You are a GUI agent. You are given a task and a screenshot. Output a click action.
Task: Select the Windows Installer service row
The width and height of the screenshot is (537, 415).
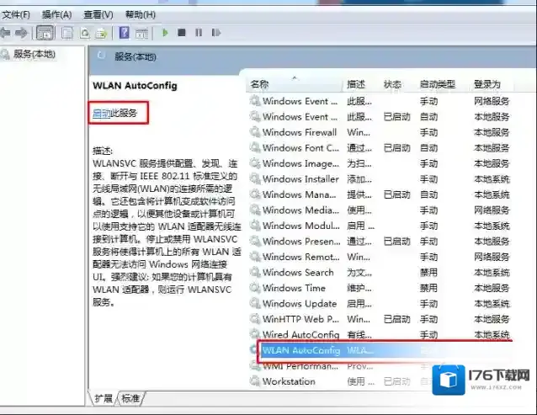tap(380, 179)
